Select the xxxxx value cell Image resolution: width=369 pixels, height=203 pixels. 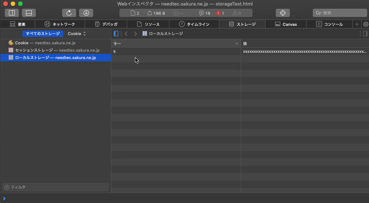pyautogui.click(x=305, y=51)
